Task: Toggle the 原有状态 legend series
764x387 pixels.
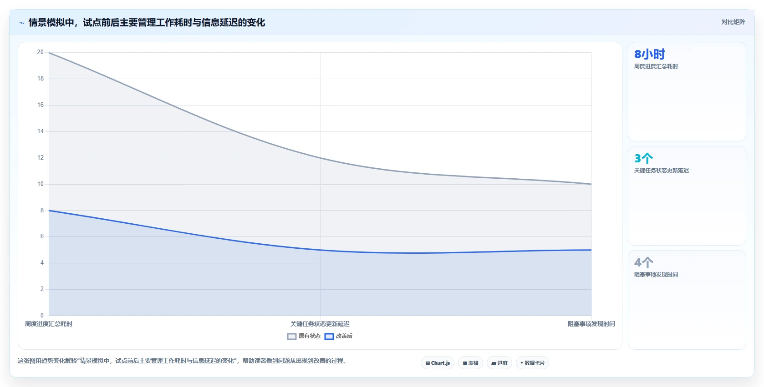Action: [x=304, y=336]
